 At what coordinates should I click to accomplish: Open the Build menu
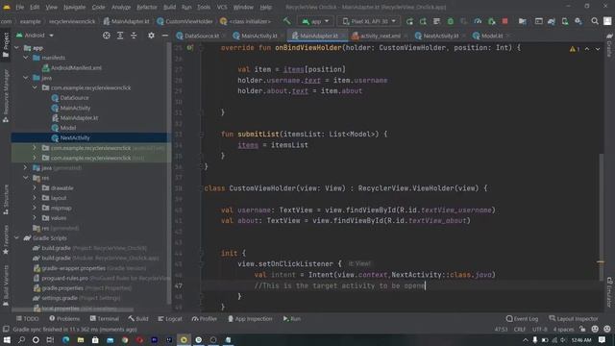[169, 7]
